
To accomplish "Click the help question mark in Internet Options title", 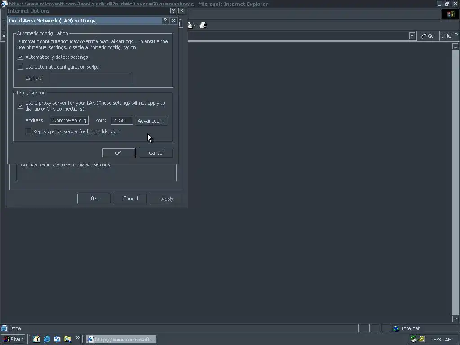I will click(x=174, y=11).
